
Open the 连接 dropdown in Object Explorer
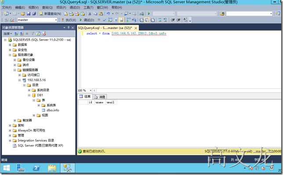7,33
